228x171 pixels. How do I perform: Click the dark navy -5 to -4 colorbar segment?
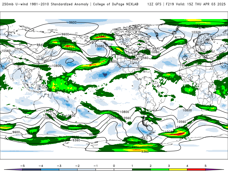pyautogui.click(x=32, y=170)
